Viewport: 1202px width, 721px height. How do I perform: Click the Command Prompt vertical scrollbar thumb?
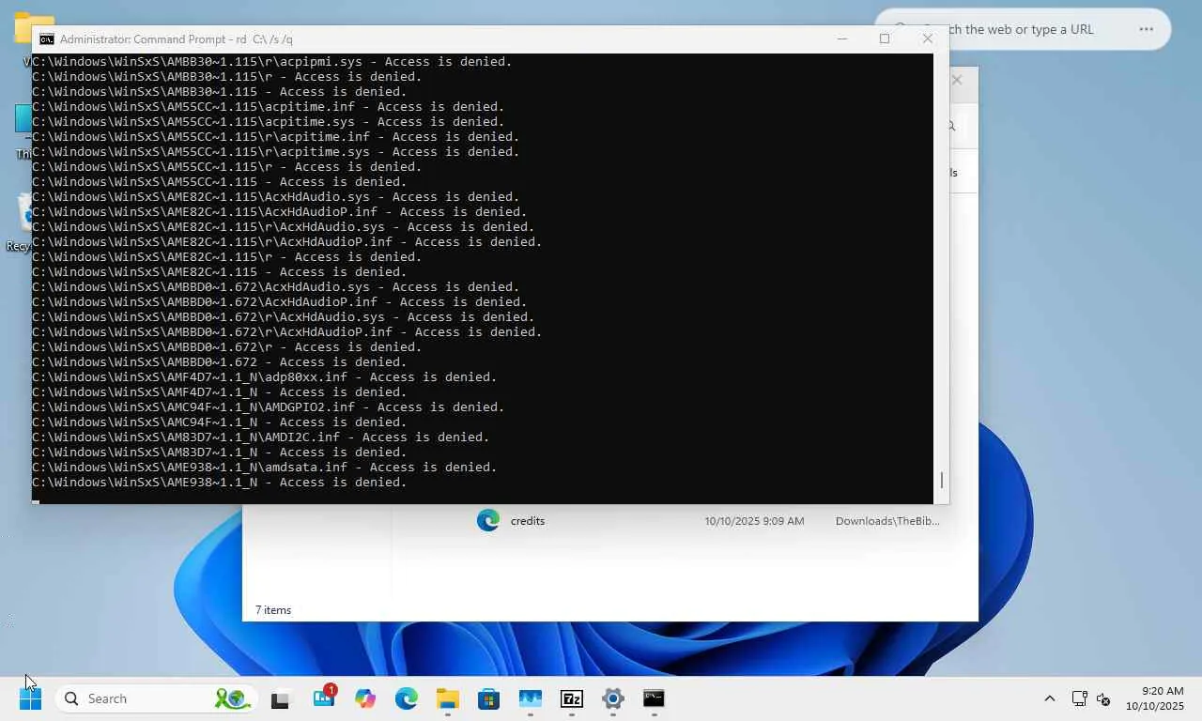tap(941, 480)
